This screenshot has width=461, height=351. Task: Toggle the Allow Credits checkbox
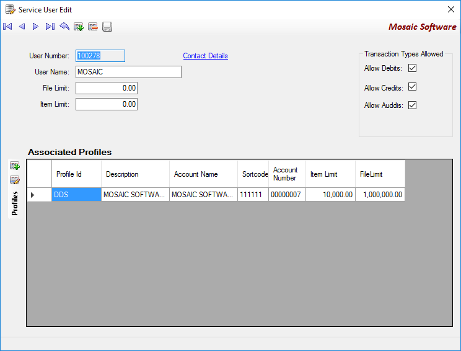pyautogui.click(x=412, y=87)
